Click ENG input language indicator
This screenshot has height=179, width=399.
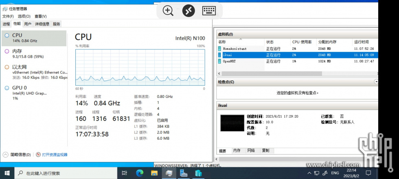[x=335, y=173]
